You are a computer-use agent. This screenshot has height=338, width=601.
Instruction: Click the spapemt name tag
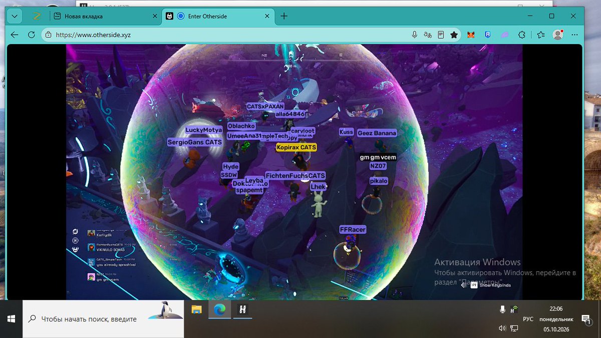pos(249,190)
